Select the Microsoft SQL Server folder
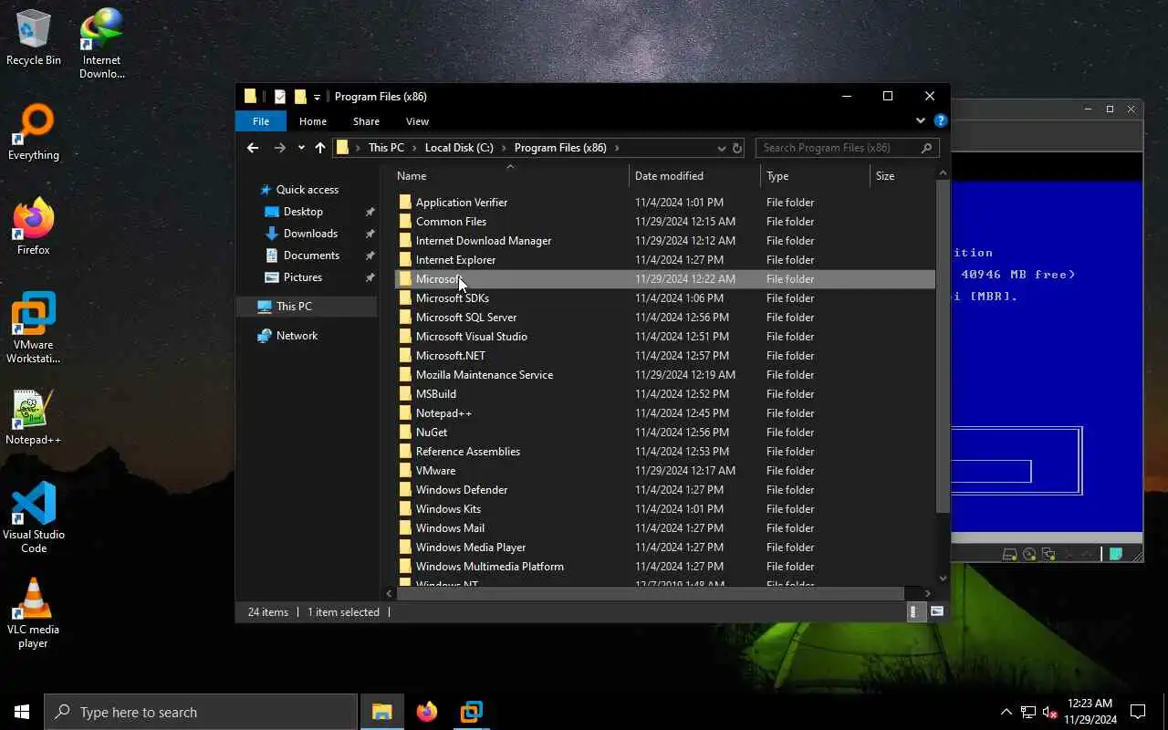Viewport: 1168px width, 730px height. [664, 318]
